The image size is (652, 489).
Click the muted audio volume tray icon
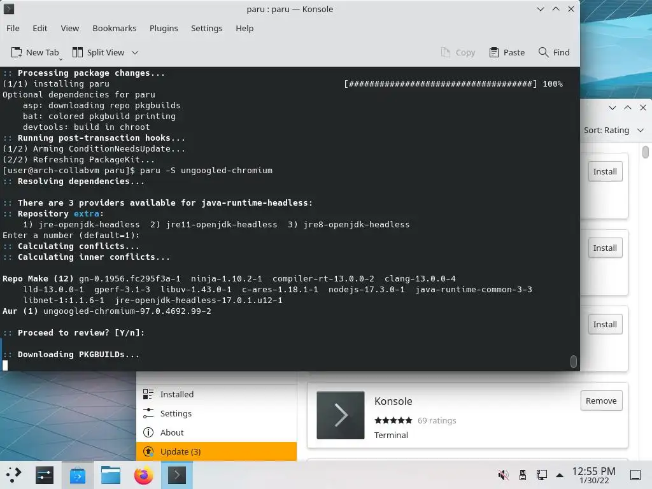coord(503,475)
